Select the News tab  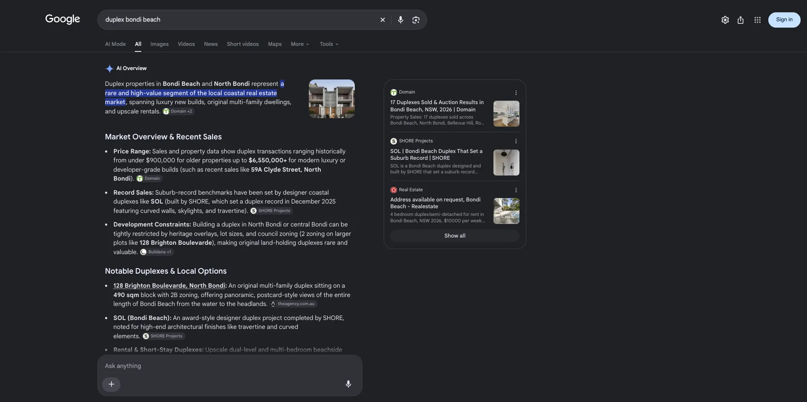(211, 44)
